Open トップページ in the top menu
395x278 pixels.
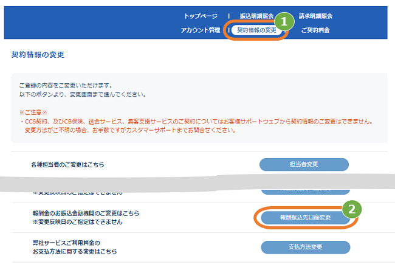201,16
